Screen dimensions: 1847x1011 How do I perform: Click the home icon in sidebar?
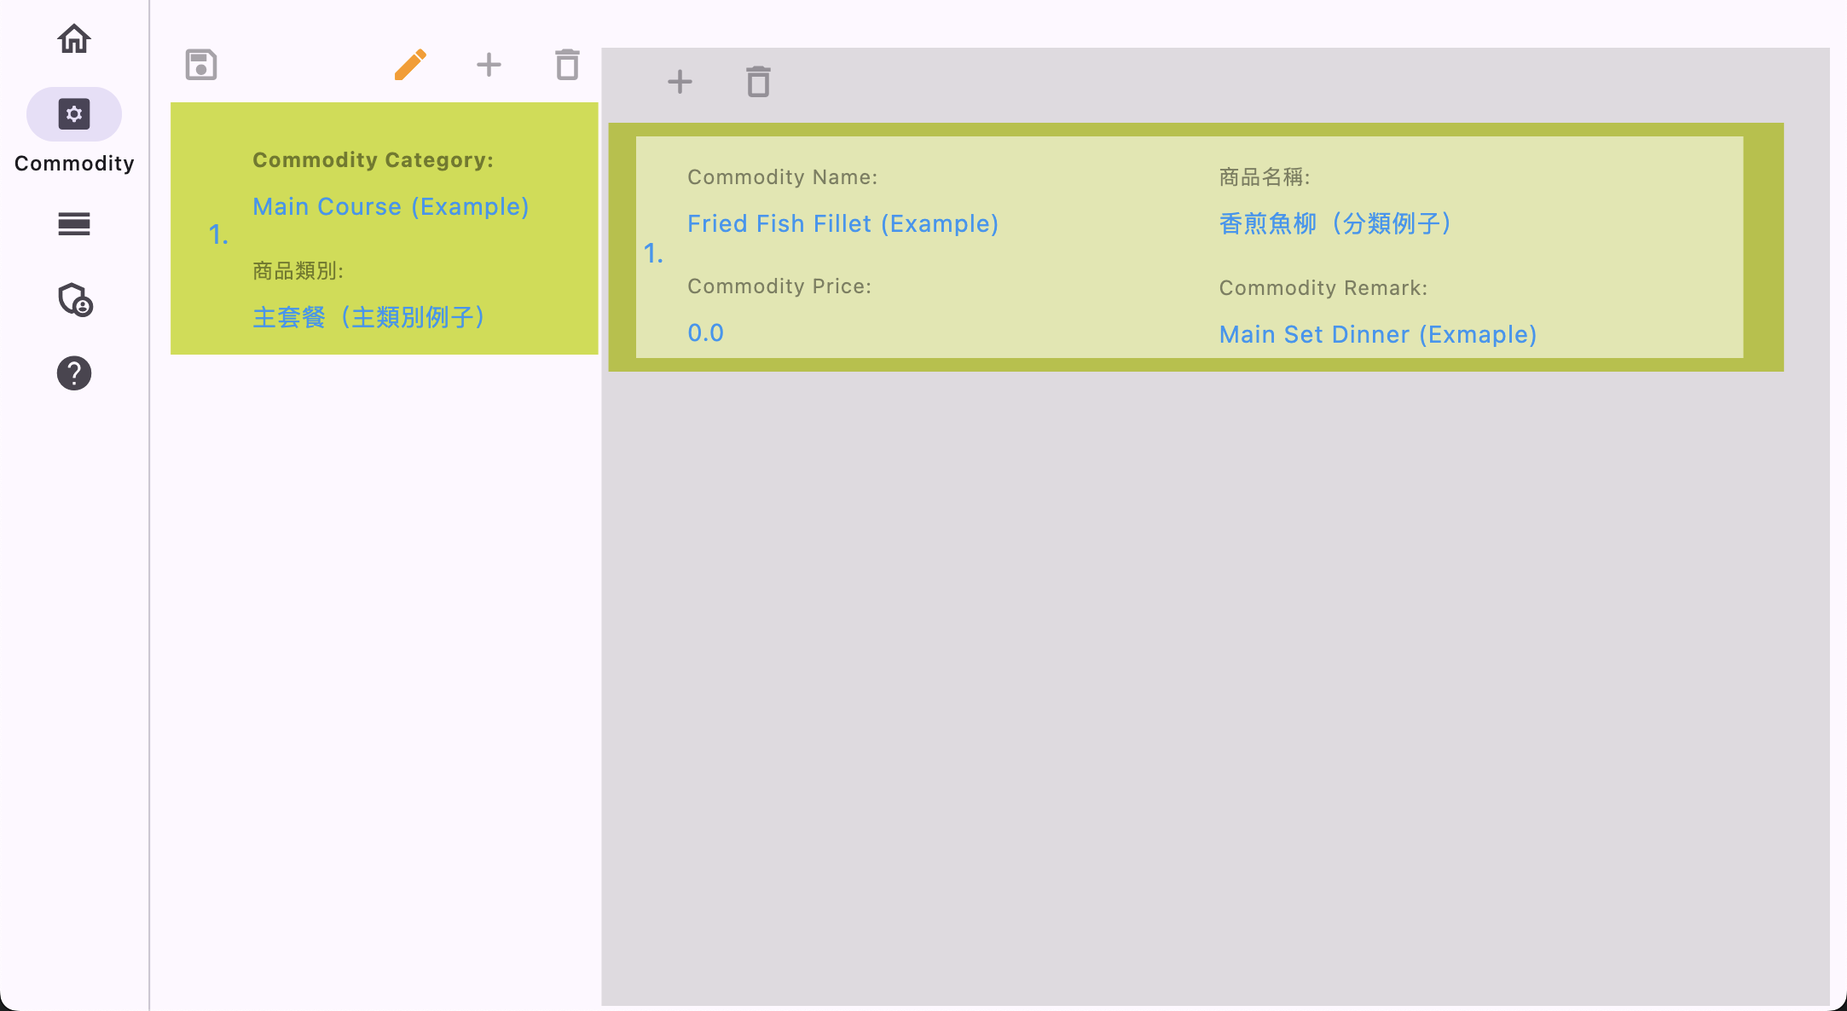coord(73,38)
